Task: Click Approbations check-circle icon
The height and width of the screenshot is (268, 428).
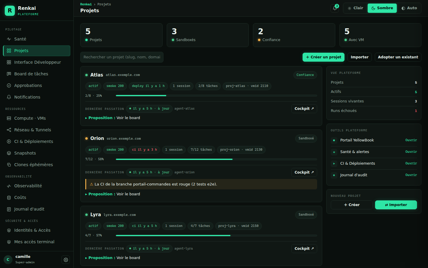Action: (x=9, y=85)
